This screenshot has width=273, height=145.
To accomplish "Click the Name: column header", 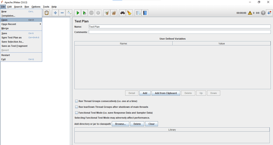I will [x=123, y=43].
